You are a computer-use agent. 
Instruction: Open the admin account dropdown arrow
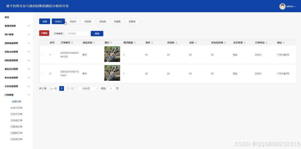295,7
